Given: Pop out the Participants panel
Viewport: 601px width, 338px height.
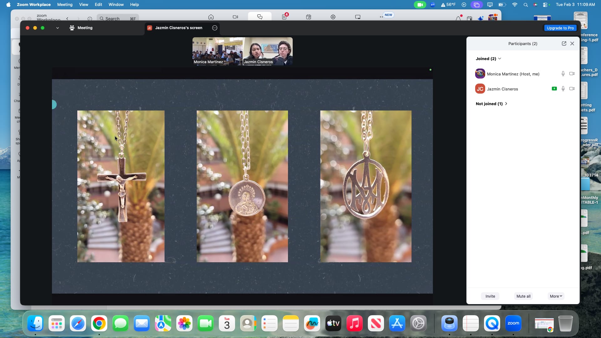Looking at the screenshot, I should tap(564, 44).
